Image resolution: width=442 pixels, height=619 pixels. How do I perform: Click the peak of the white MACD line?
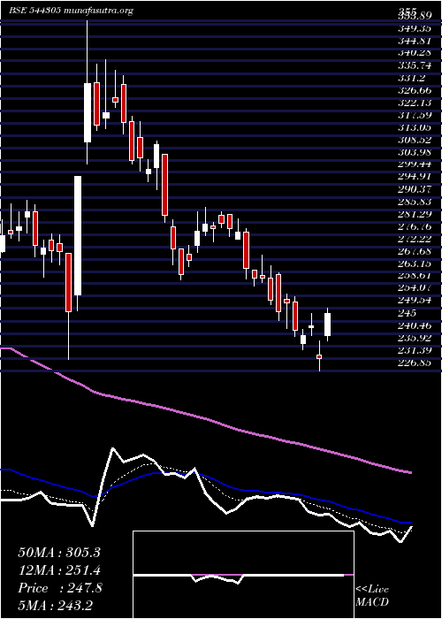(113, 448)
